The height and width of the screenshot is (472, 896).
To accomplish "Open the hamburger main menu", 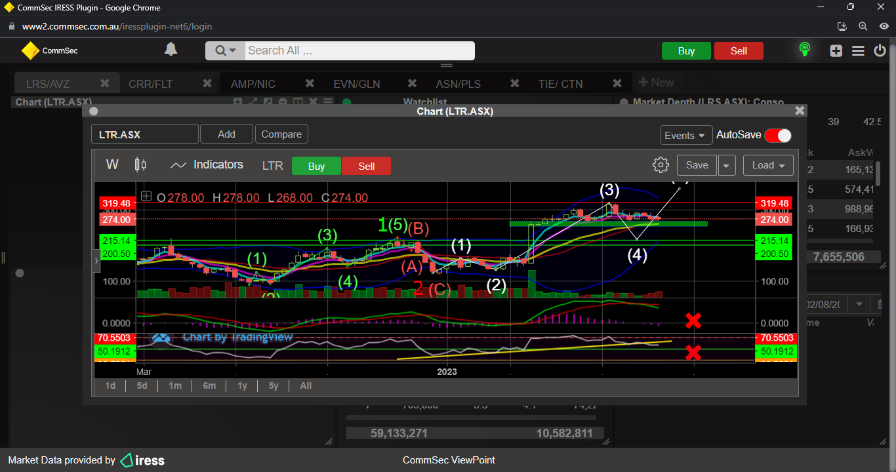I will click(858, 50).
